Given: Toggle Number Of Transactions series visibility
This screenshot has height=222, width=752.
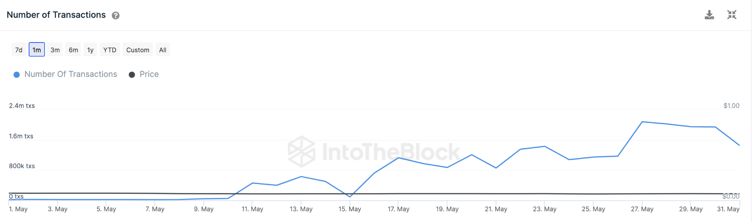Looking at the screenshot, I should click(70, 74).
